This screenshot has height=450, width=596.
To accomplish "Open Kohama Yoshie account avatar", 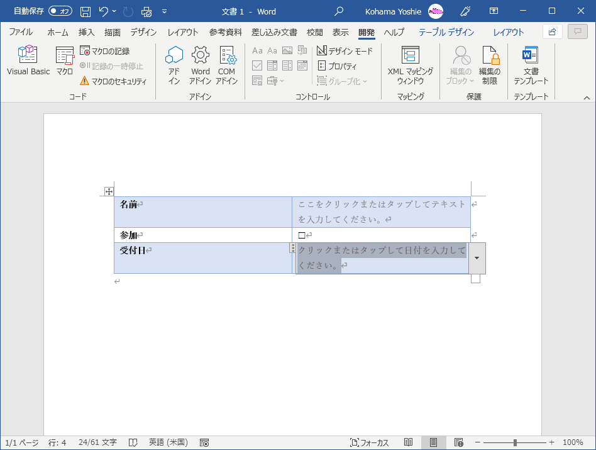I will [436, 11].
